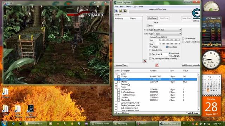Click the scan progress bar

tap(160, 12)
